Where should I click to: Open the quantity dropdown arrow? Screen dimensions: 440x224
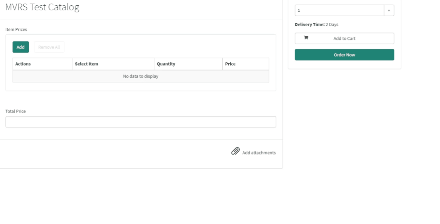[389, 10]
